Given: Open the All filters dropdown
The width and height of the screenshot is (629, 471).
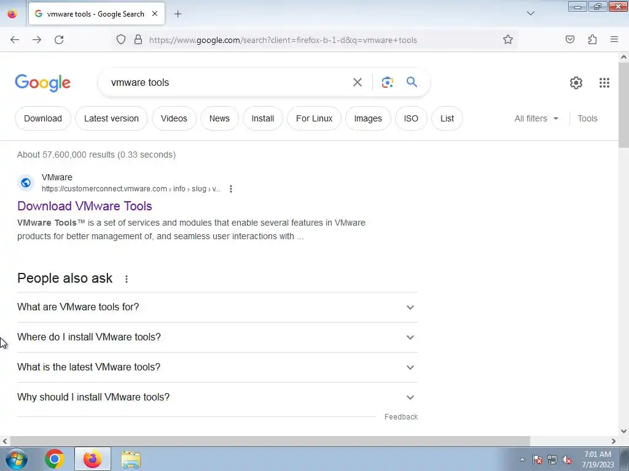Looking at the screenshot, I should tap(536, 118).
